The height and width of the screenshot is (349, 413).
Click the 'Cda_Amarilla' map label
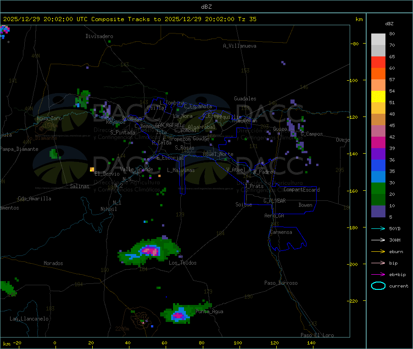pyautogui.click(x=34, y=199)
